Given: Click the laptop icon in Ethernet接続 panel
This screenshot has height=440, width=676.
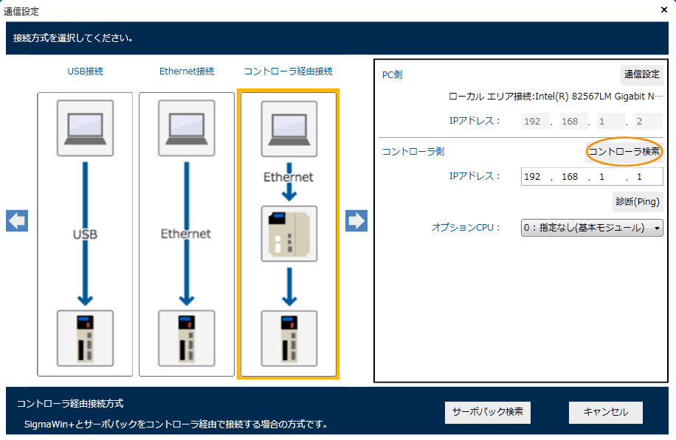Looking at the screenshot, I should (187, 129).
